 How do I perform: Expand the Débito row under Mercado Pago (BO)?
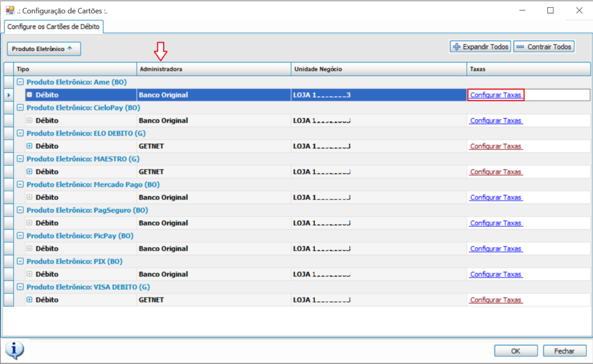(x=29, y=198)
